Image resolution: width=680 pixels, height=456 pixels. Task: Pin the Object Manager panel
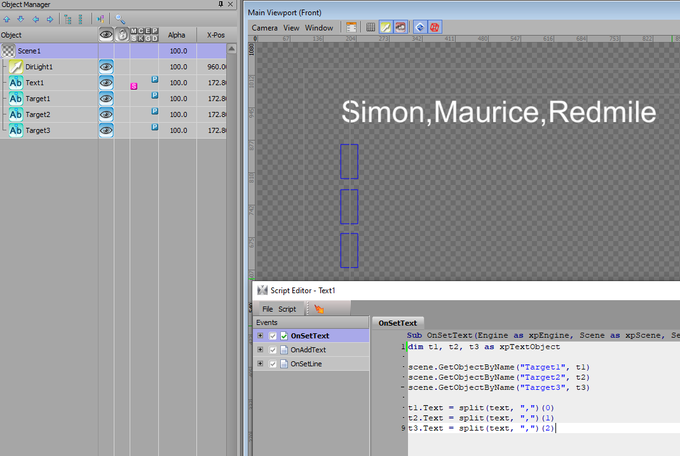coord(221,4)
